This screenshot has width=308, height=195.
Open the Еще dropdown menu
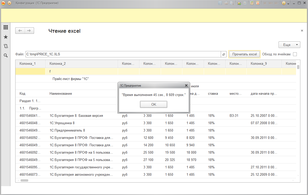click(289, 45)
